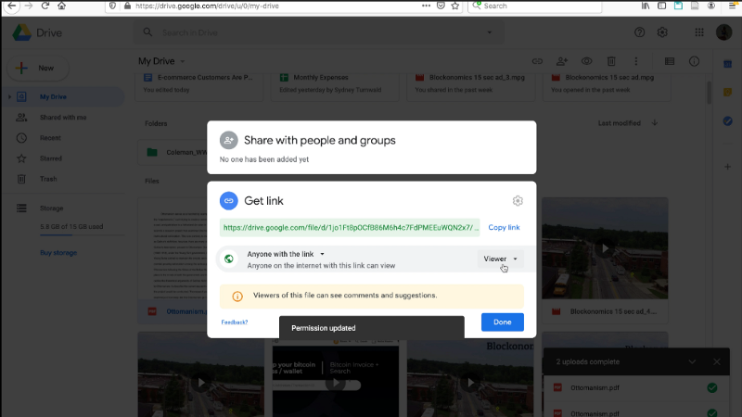Click the browser back arrow
This screenshot has height=417, width=742.
(12, 6)
